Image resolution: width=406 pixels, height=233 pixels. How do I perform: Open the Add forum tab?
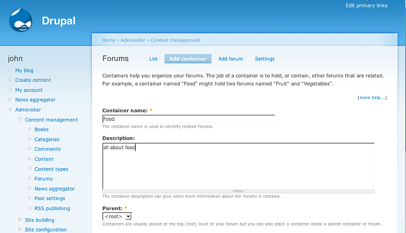(x=230, y=59)
